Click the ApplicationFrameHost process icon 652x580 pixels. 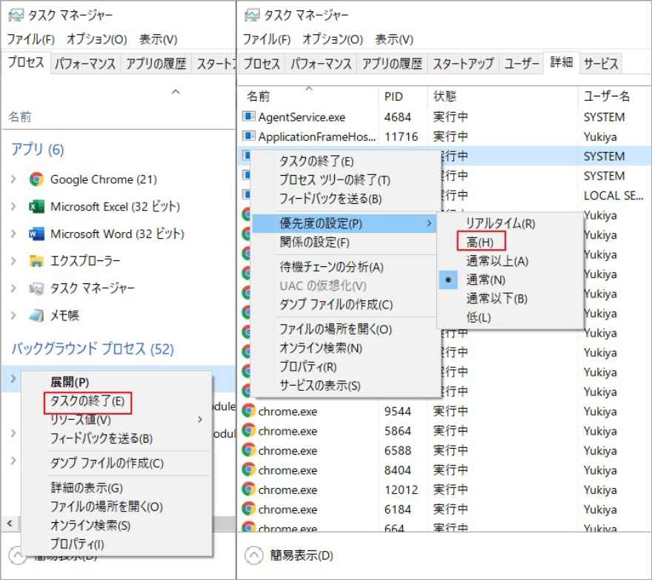pyautogui.click(x=248, y=136)
